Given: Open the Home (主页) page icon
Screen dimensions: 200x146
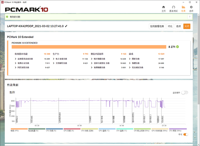Looking at the screenshot, I should point(164,7).
